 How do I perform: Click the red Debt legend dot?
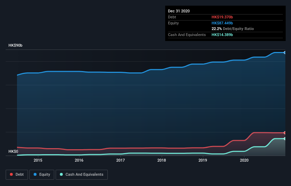click(x=11, y=174)
